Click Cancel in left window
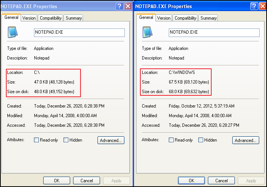The width and height of the screenshot is (267, 187). click(x=87, y=180)
